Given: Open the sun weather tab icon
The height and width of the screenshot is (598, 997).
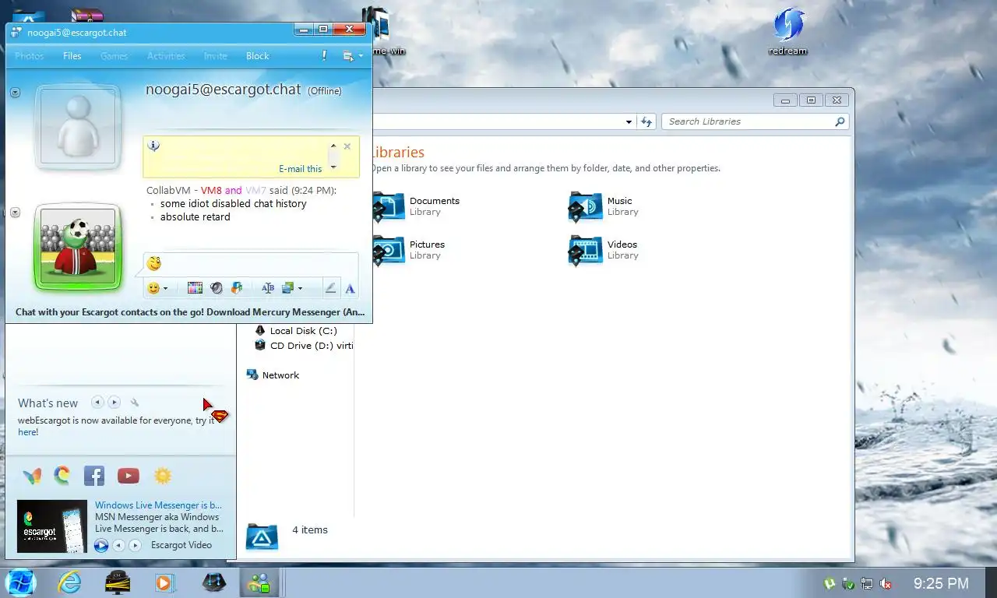Looking at the screenshot, I should 162,476.
